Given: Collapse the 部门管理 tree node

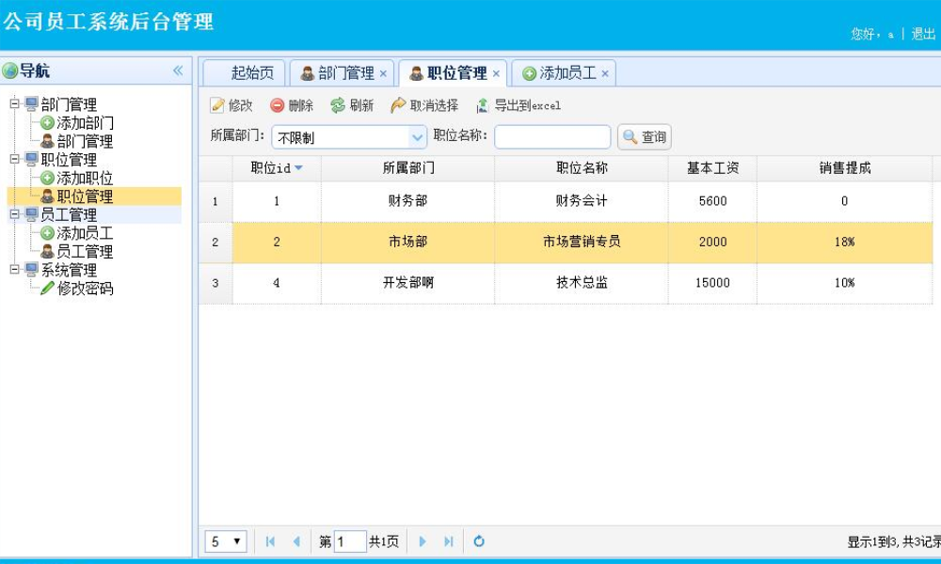Looking at the screenshot, I should click(15, 104).
